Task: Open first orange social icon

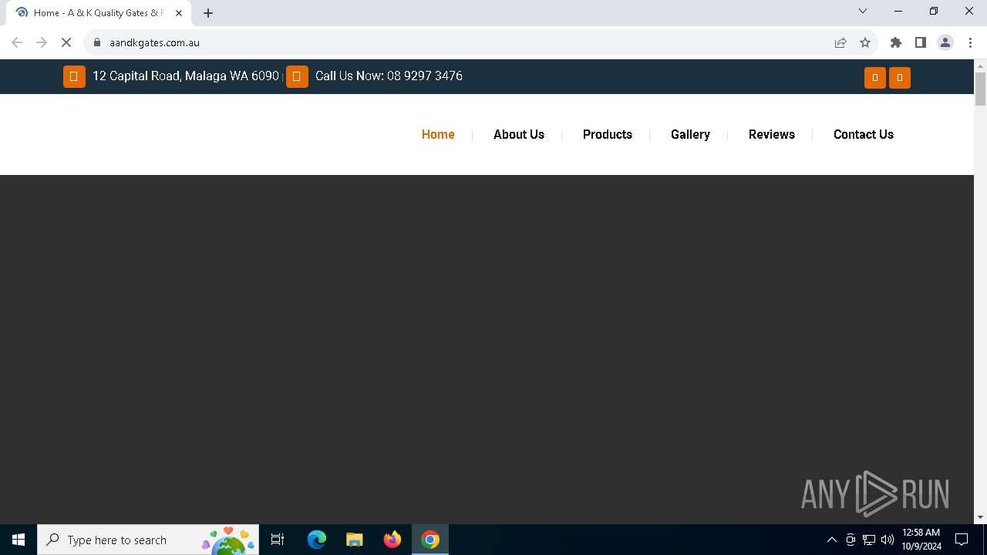Action: (875, 78)
